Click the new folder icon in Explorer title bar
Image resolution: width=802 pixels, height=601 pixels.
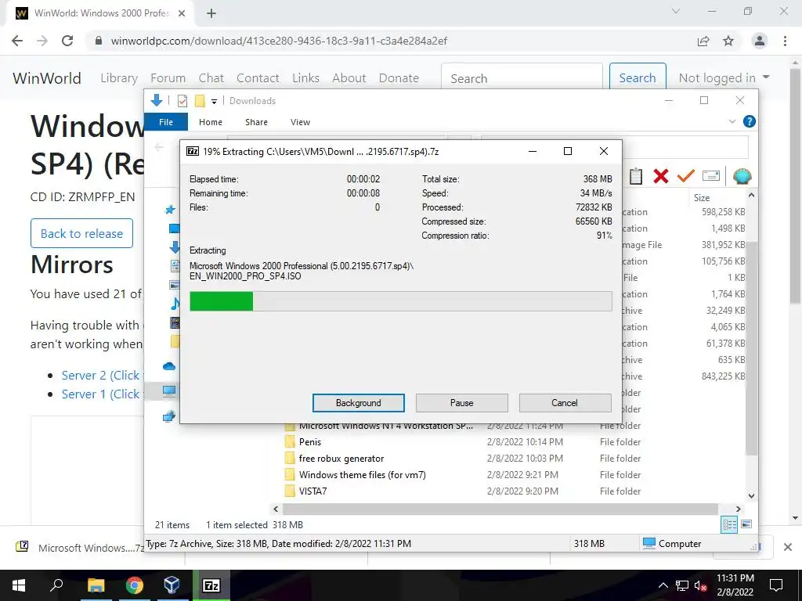(200, 101)
